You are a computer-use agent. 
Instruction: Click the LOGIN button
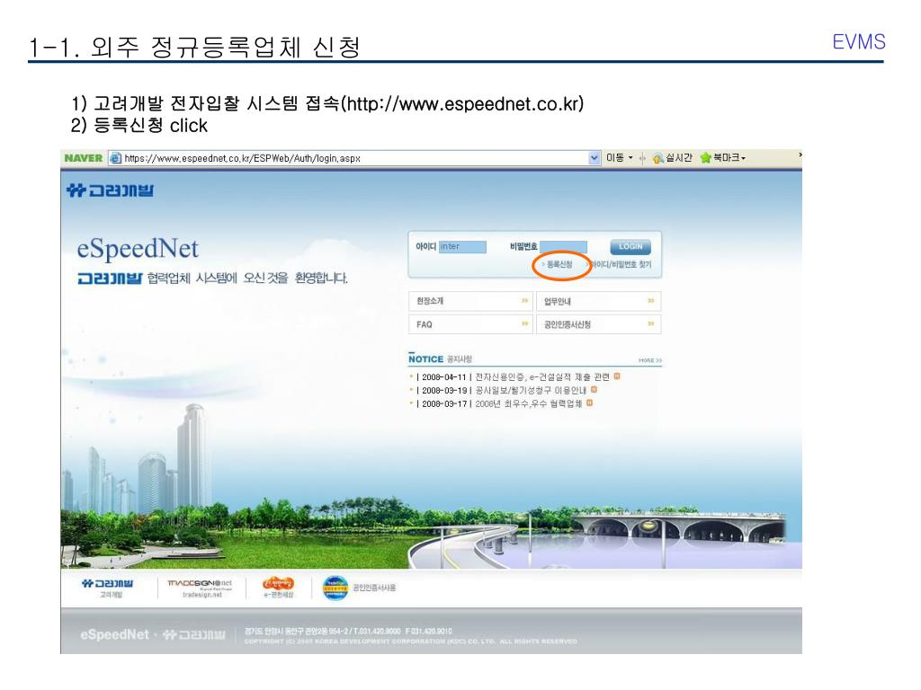630,246
